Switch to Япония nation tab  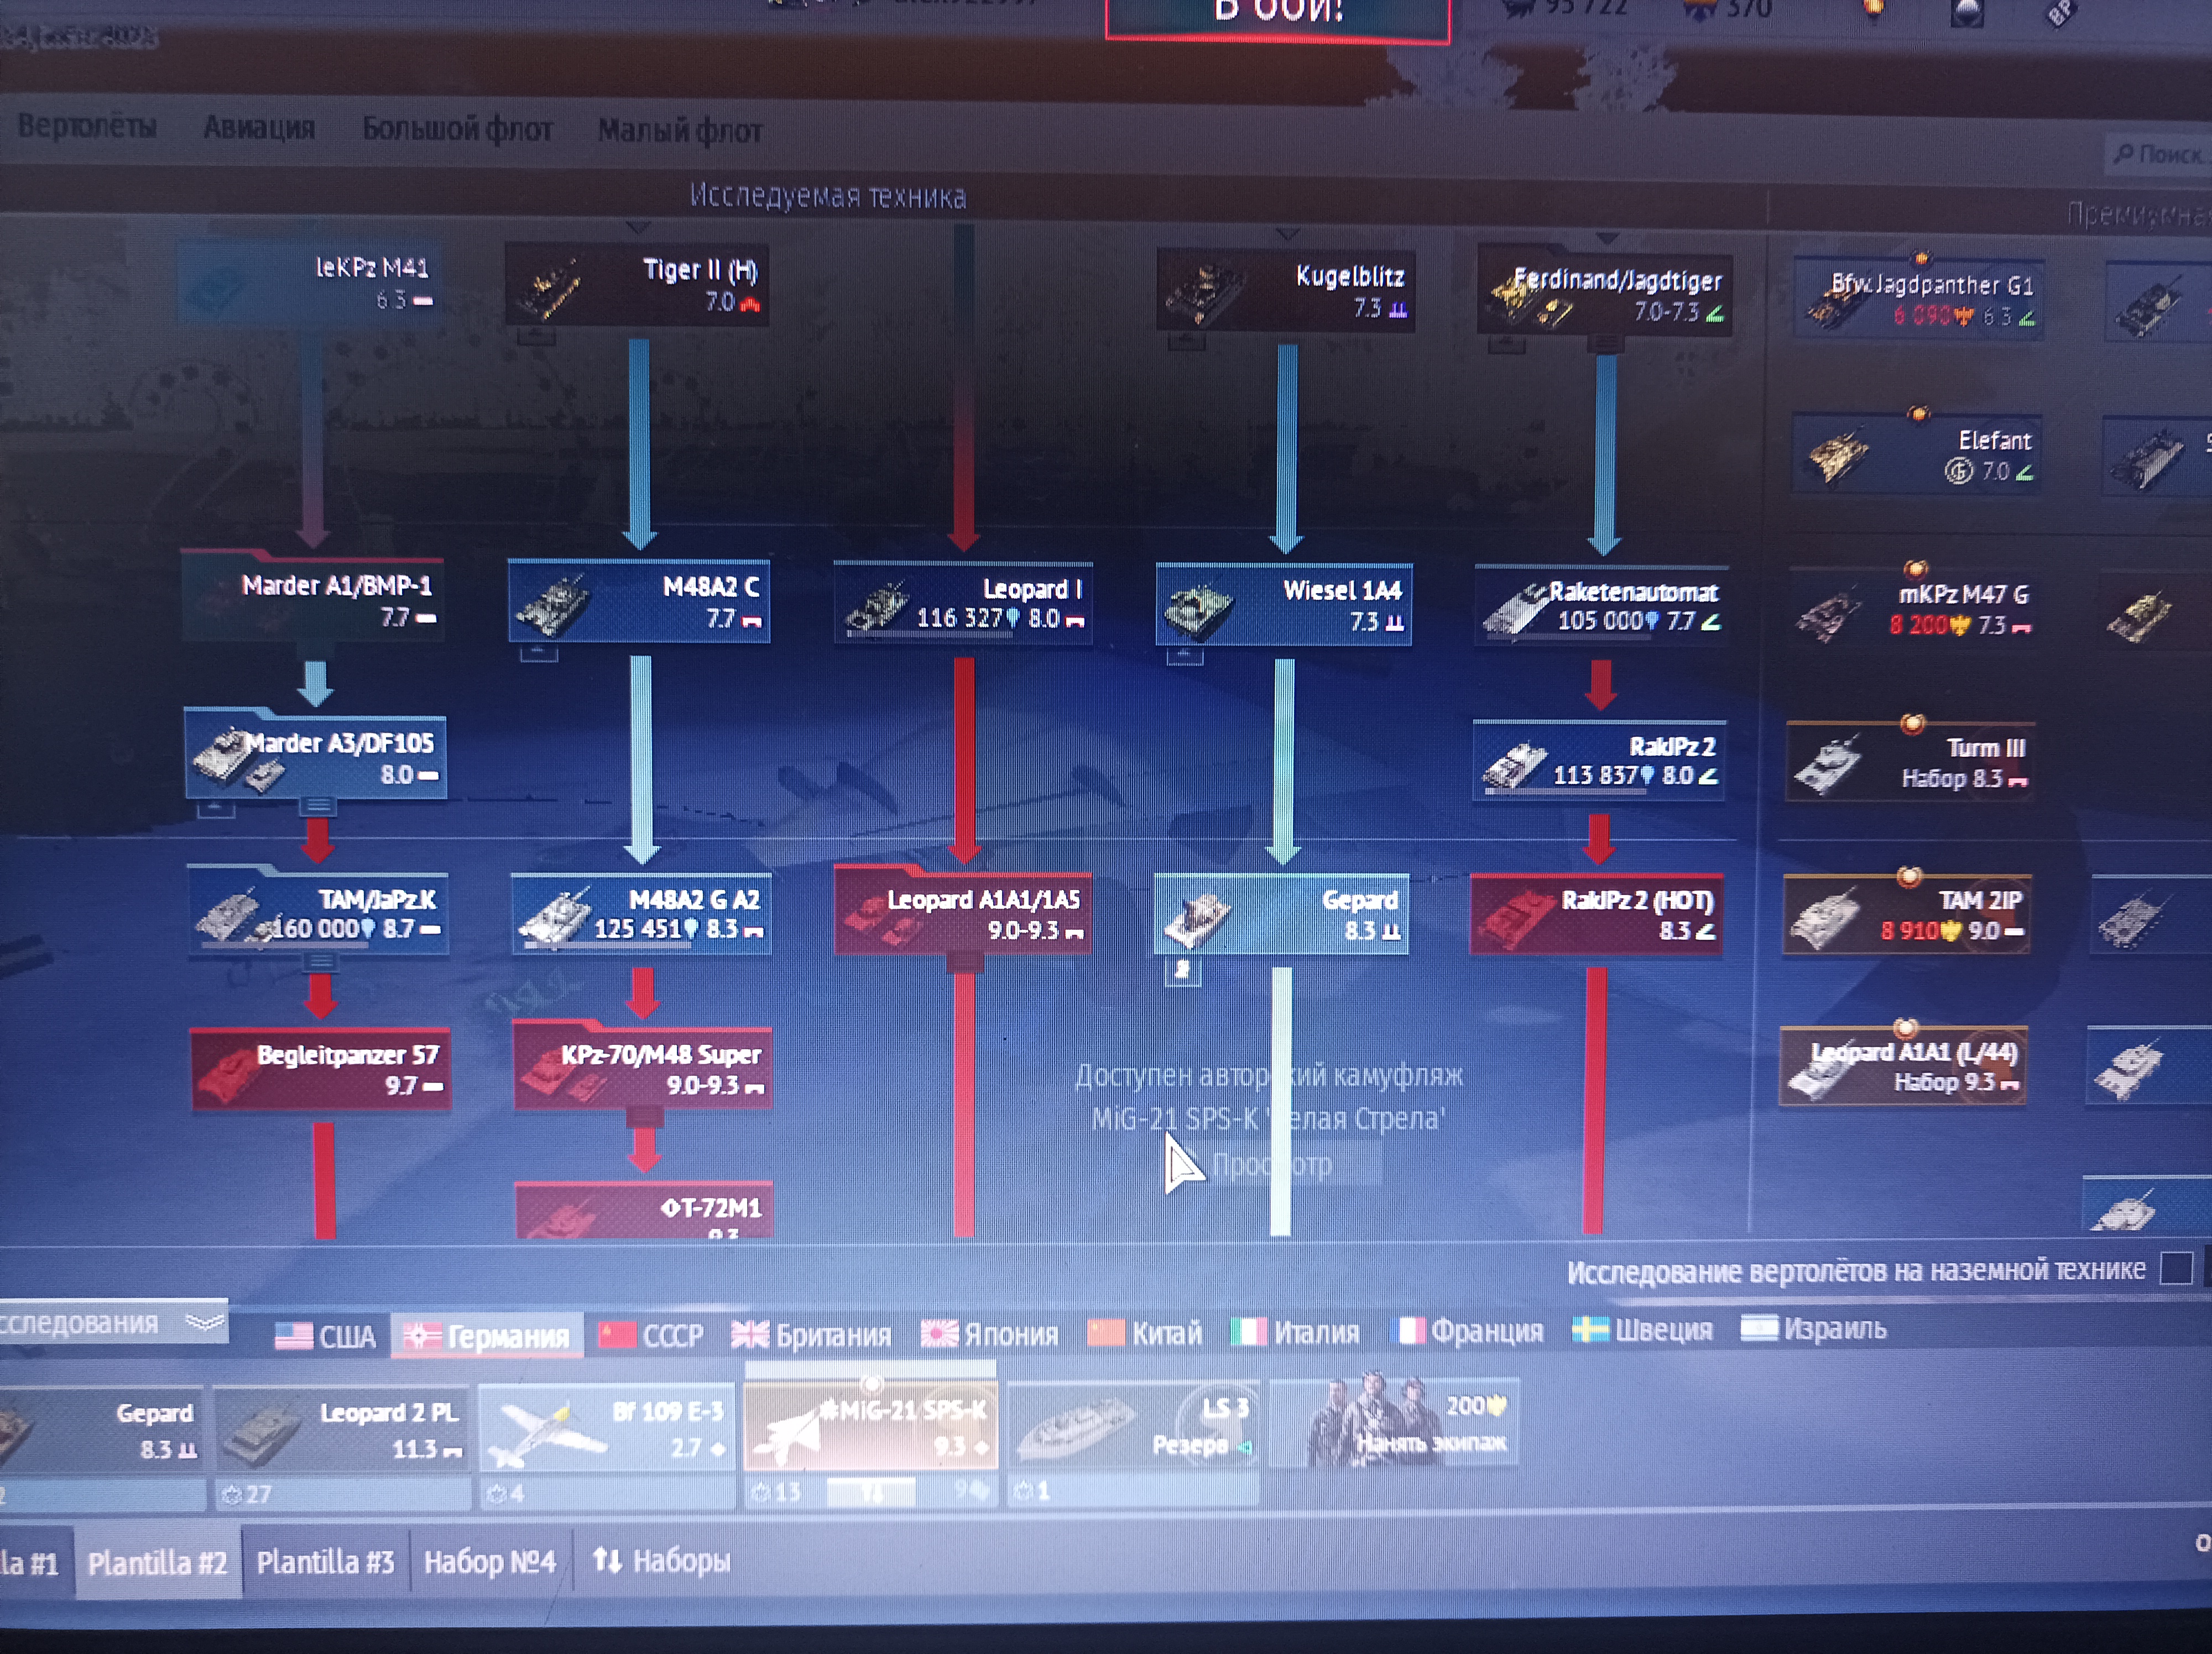tap(989, 1333)
